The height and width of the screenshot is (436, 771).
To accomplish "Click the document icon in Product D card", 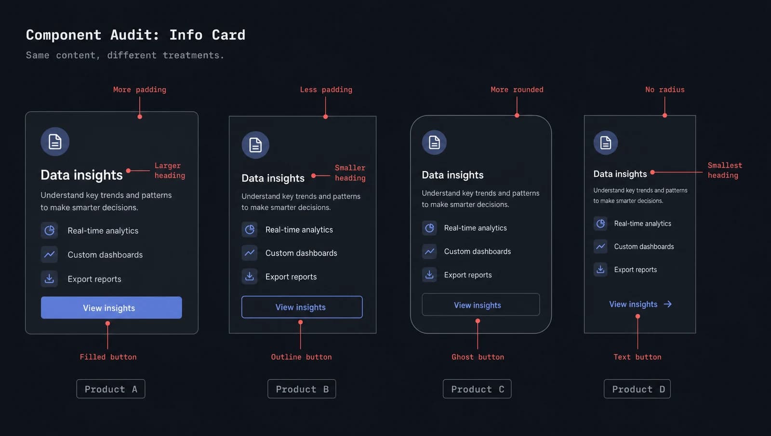I will coord(606,143).
